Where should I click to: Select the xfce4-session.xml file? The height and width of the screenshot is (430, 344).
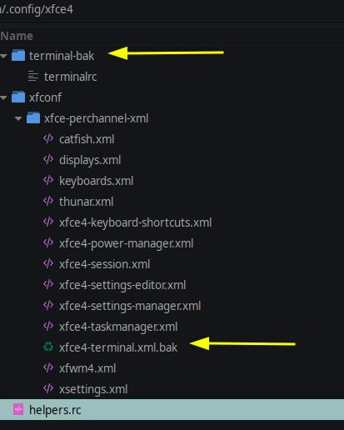pyautogui.click(x=104, y=264)
